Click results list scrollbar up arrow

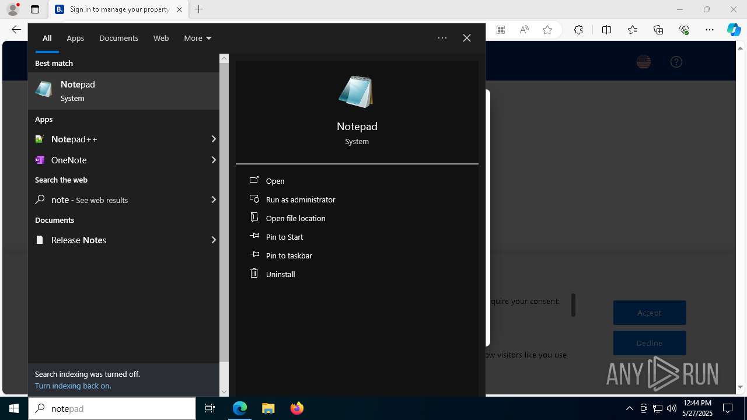point(224,58)
